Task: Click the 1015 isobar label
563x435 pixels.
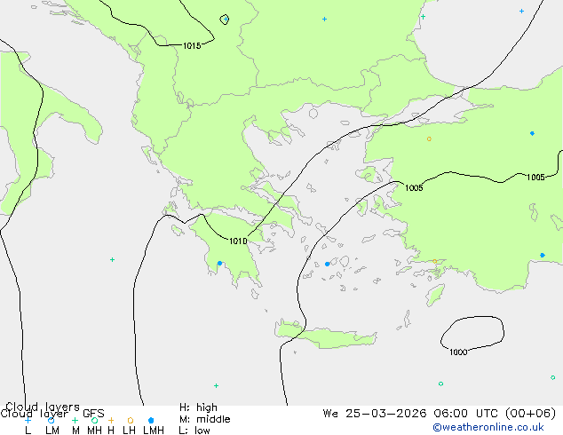Action: (192, 45)
